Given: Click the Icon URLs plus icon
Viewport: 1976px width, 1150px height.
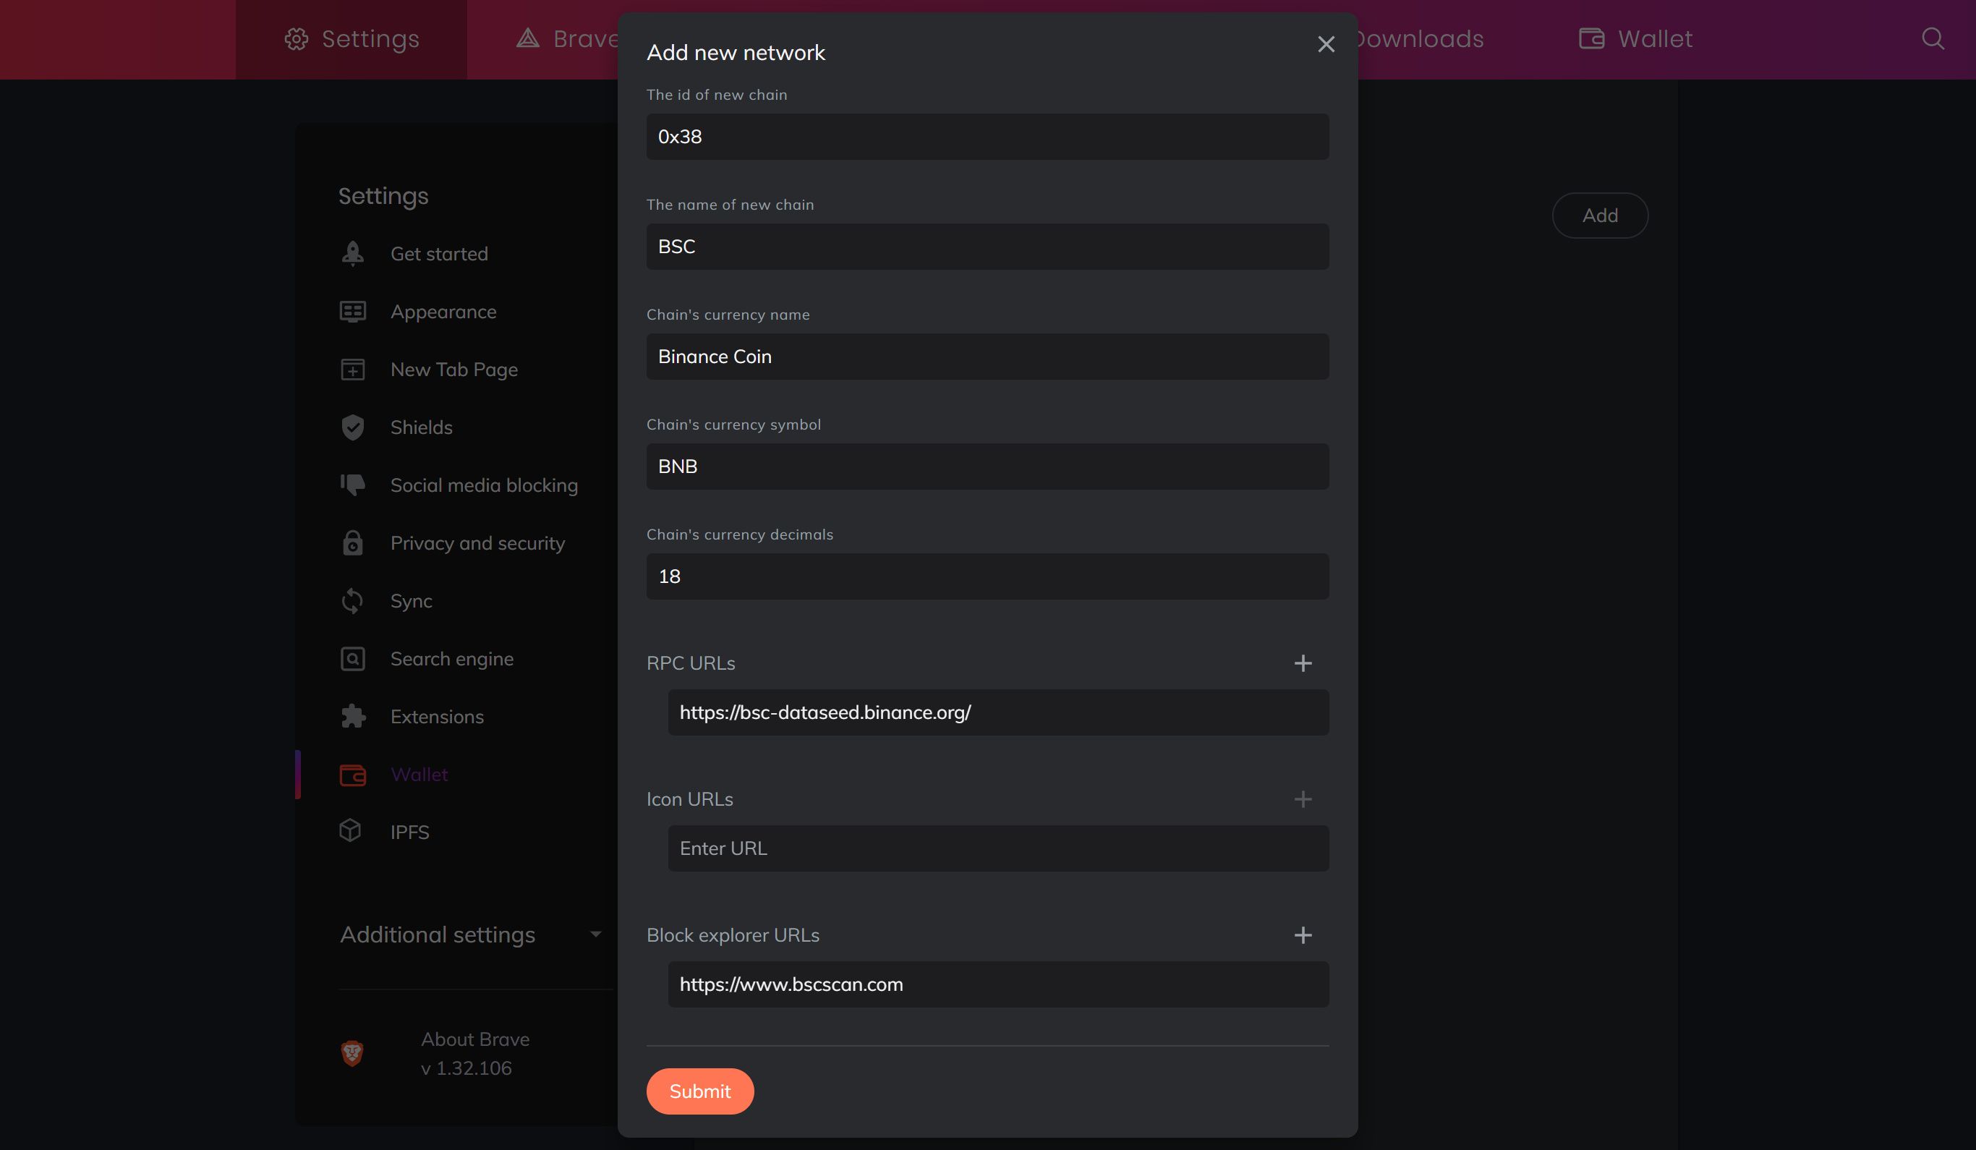Looking at the screenshot, I should point(1303,798).
